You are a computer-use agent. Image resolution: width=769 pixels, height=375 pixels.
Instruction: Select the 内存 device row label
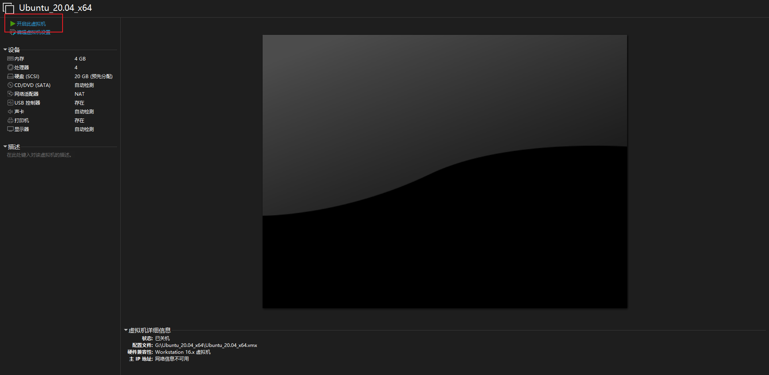(19, 59)
